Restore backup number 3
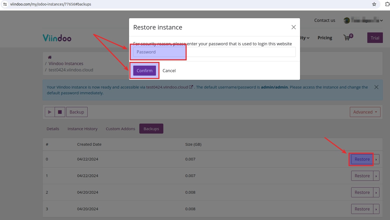This screenshot has width=390, height=220. [362, 209]
